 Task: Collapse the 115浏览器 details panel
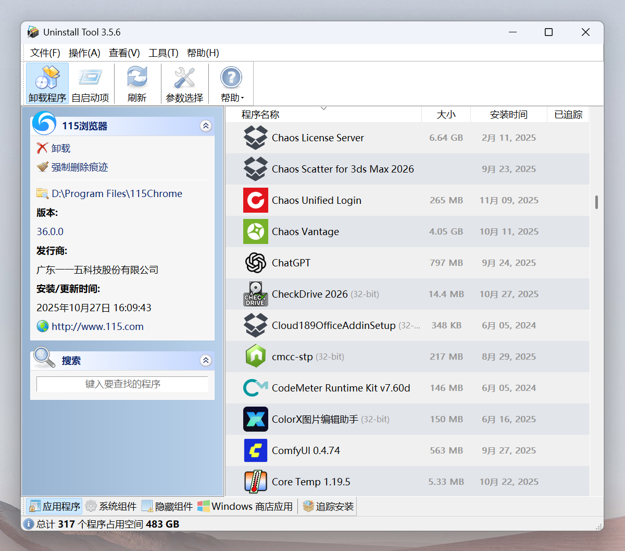point(206,126)
